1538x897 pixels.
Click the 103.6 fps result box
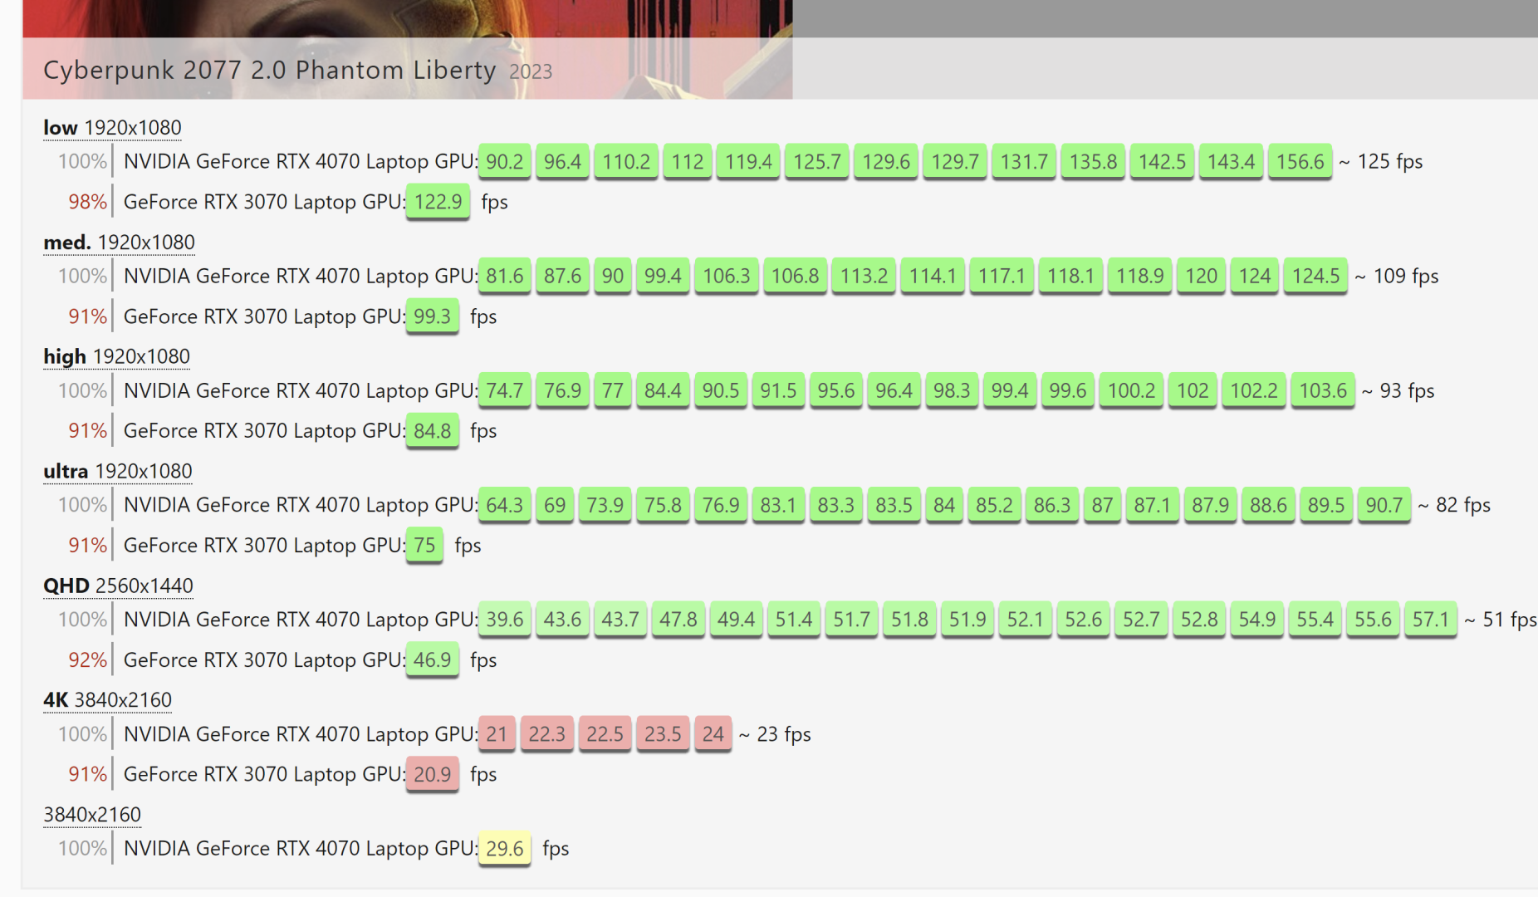point(1323,390)
